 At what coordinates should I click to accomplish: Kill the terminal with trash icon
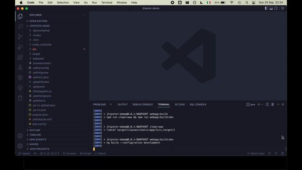point(273,104)
